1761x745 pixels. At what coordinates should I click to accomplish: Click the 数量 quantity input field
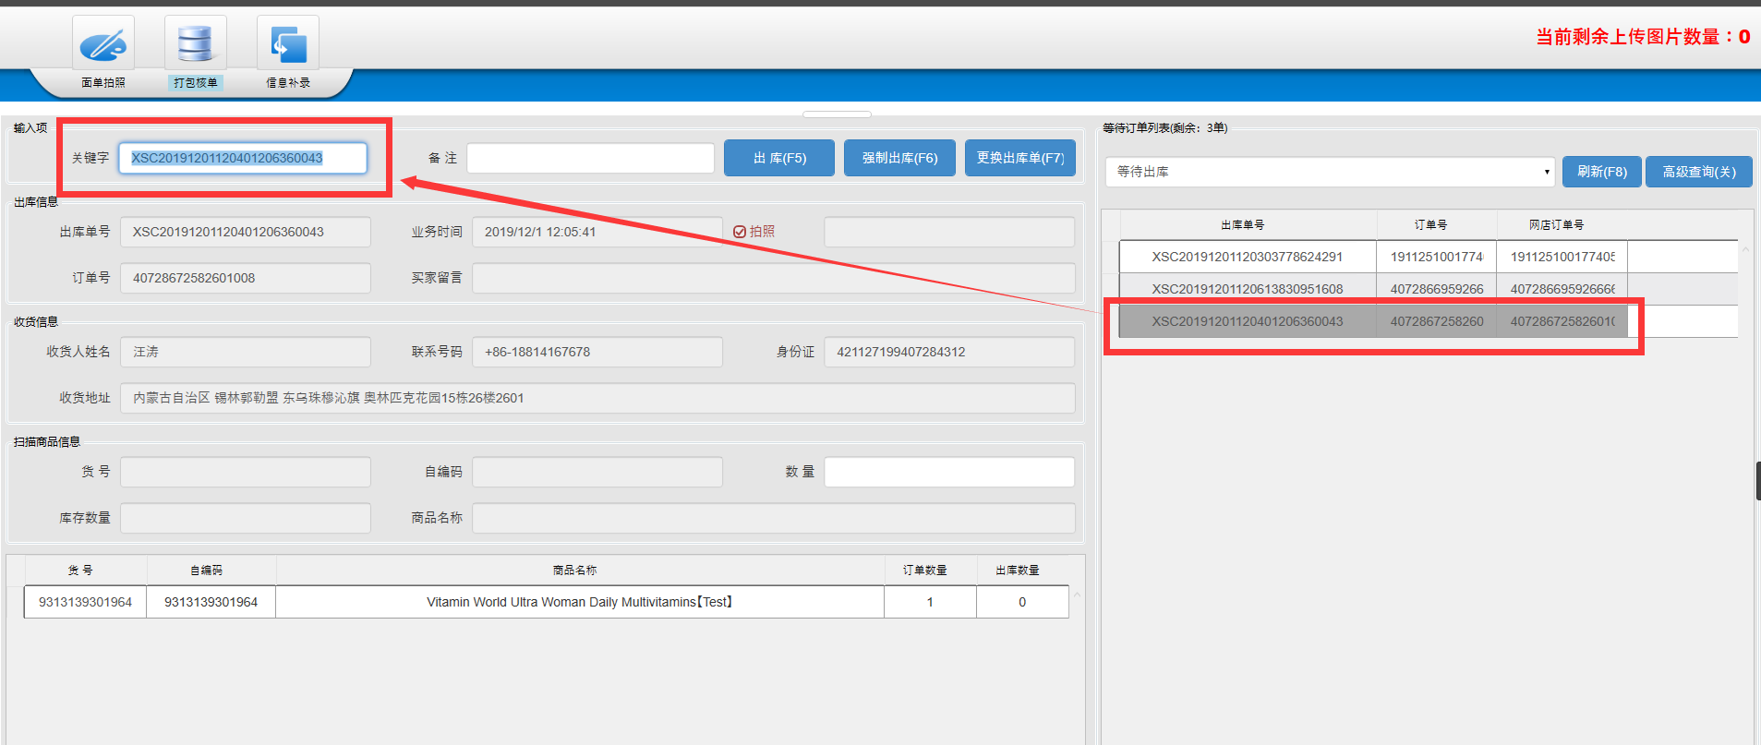pyautogui.click(x=948, y=472)
